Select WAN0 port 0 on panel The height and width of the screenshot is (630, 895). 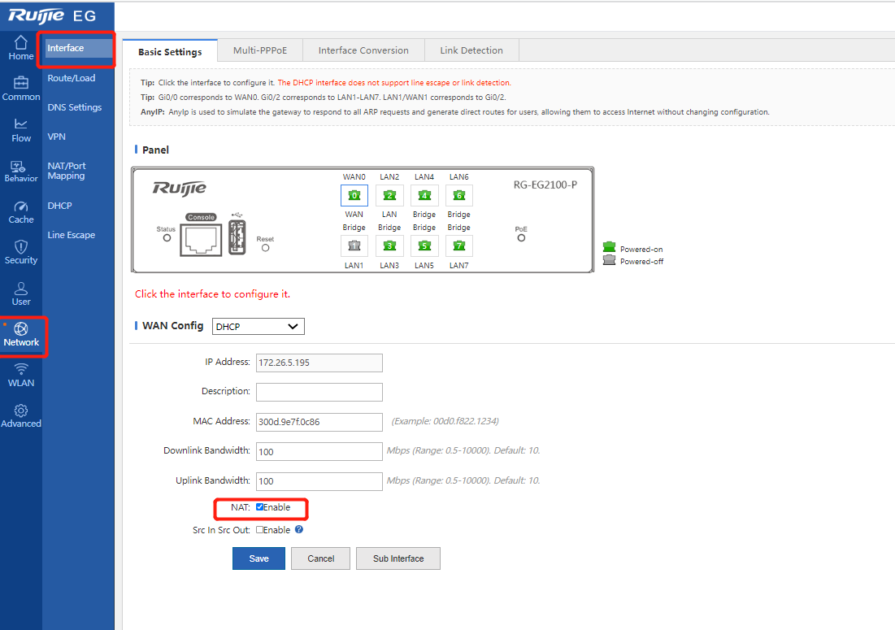pyautogui.click(x=354, y=195)
